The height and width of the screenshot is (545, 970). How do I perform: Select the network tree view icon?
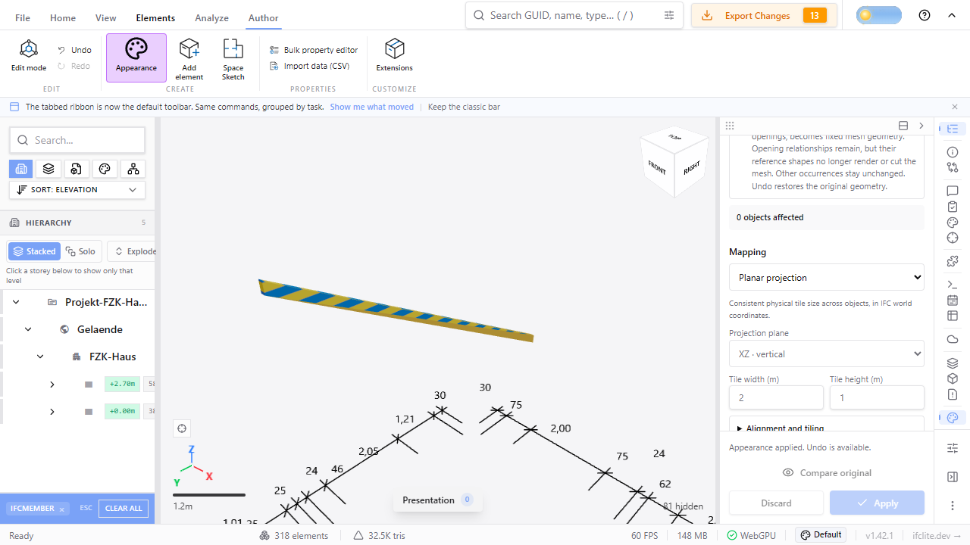point(133,169)
